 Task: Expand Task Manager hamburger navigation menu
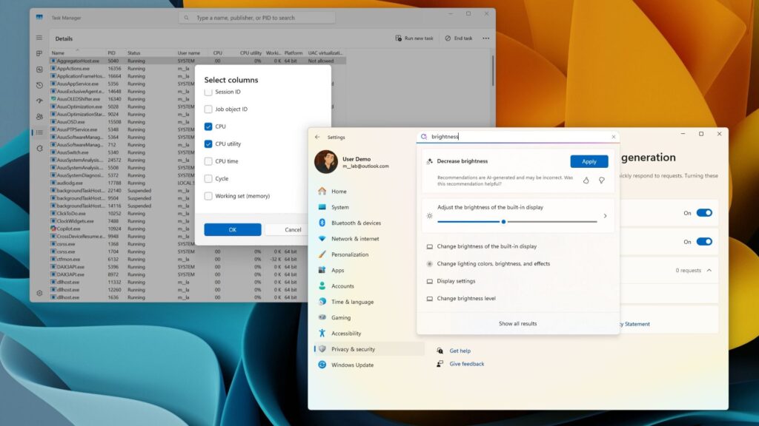[x=39, y=38]
